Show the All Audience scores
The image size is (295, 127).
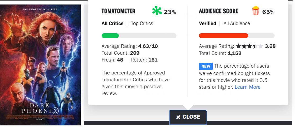click(x=237, y=23)
